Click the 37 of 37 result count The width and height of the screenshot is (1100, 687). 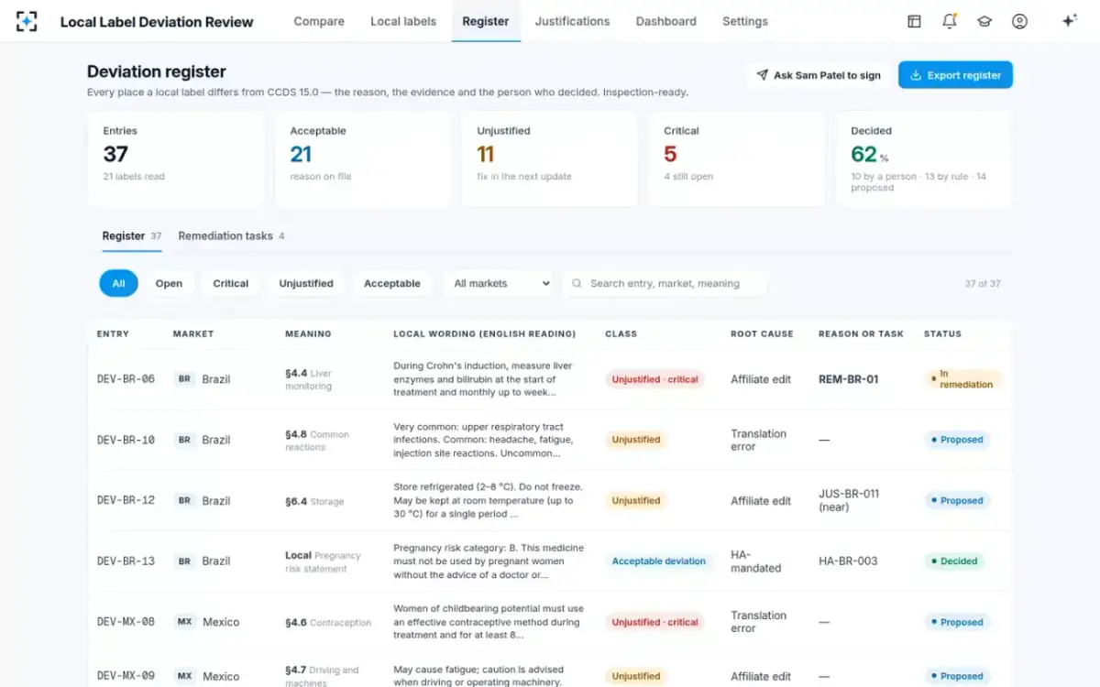click(983, 284)
